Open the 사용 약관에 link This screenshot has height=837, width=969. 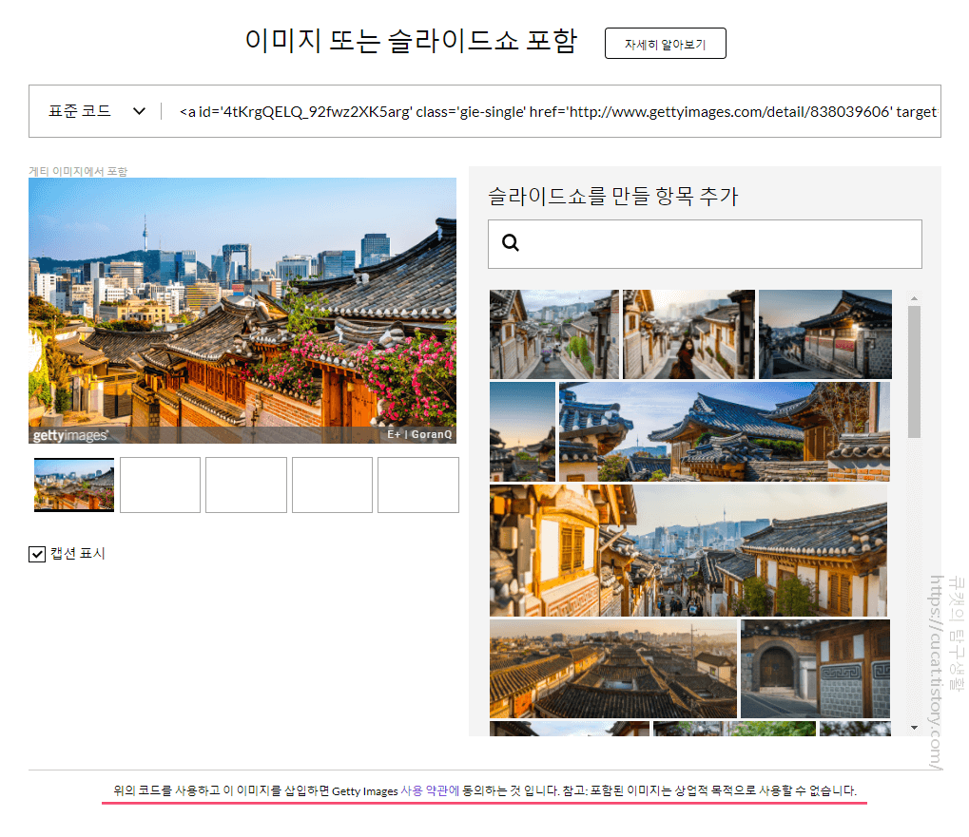(x=430, y=790)
